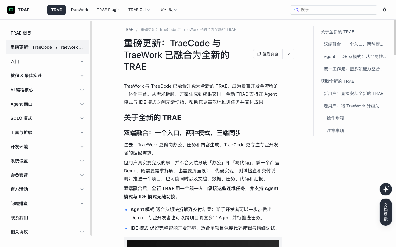
Task: Jump to 统一工作流 outline entry
Action: (x=353, y=69)
